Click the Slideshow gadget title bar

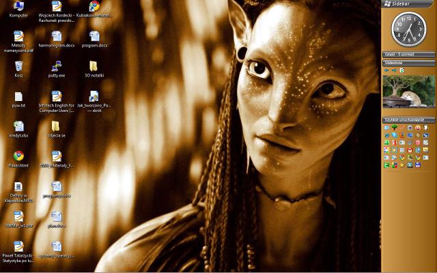pos(408,62)
